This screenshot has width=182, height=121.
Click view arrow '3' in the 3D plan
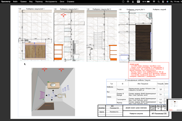pos(48,95)
